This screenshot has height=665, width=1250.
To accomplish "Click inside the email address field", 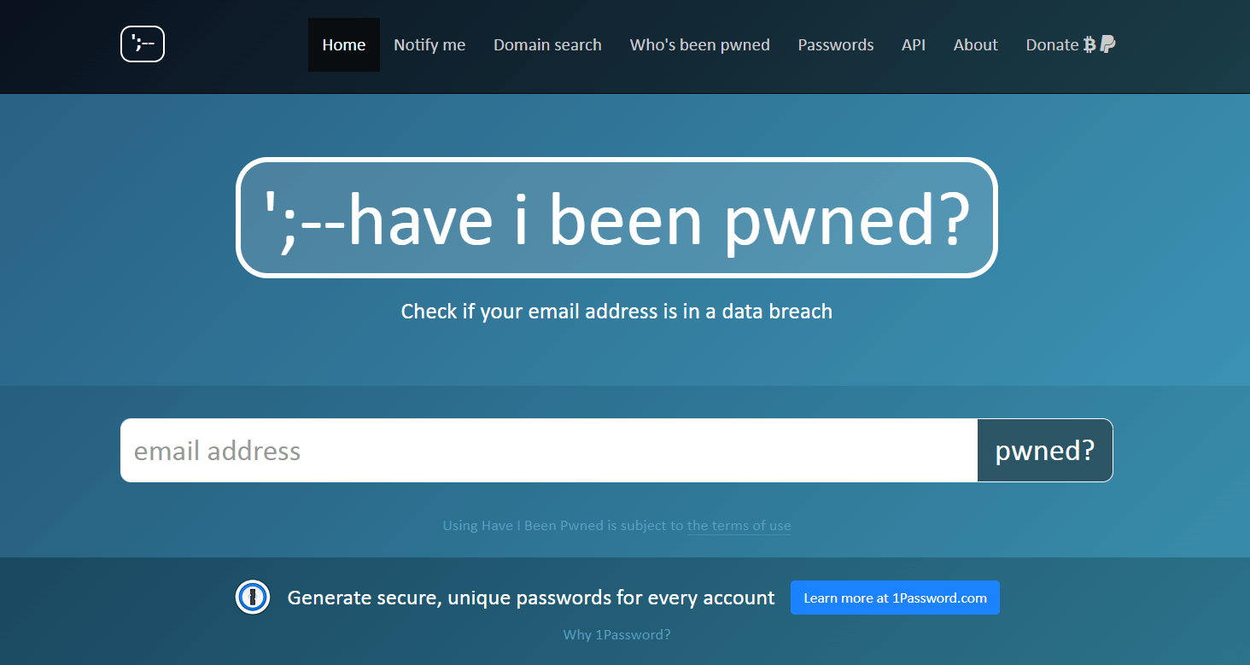I will 546,450.
